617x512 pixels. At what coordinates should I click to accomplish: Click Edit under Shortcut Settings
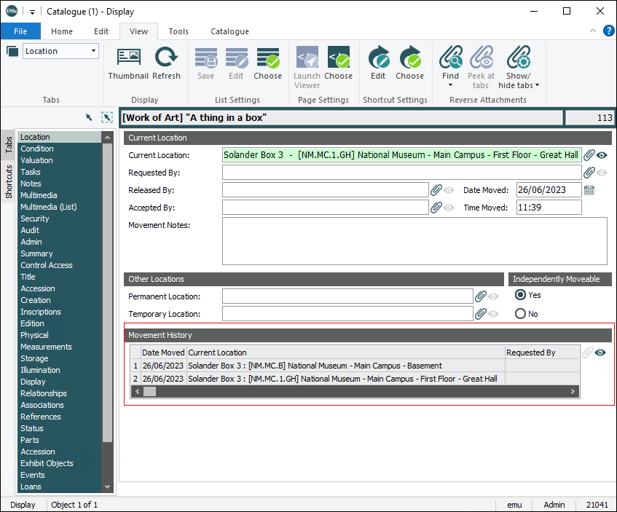coord(378,58)
